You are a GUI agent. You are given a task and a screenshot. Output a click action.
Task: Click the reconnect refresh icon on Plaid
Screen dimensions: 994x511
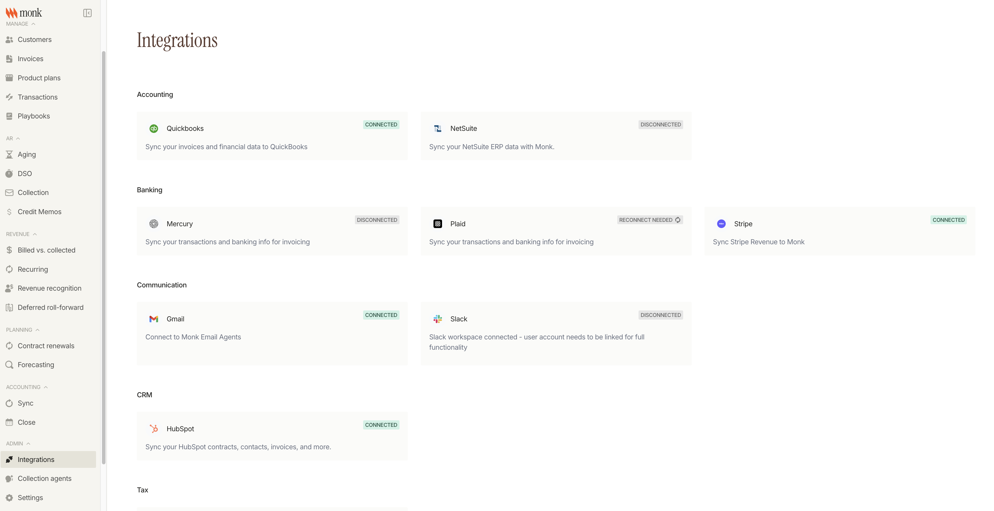678,220
